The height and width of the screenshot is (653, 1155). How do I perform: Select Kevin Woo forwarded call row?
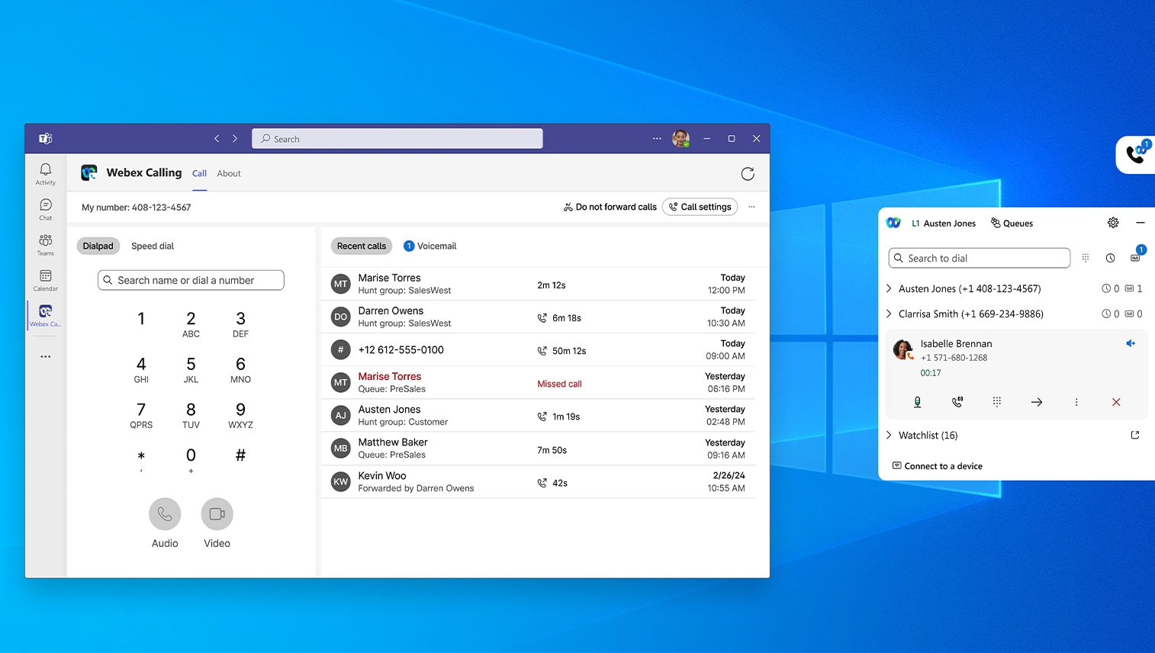click(x=538, y=481)
